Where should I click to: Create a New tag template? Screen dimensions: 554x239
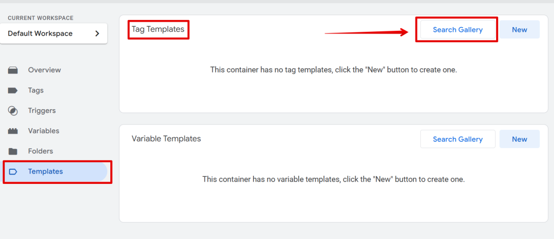519,30
